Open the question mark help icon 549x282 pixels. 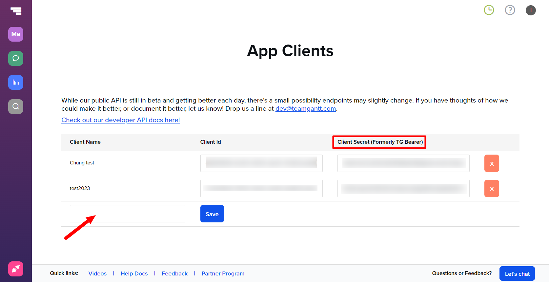(510, 10)
